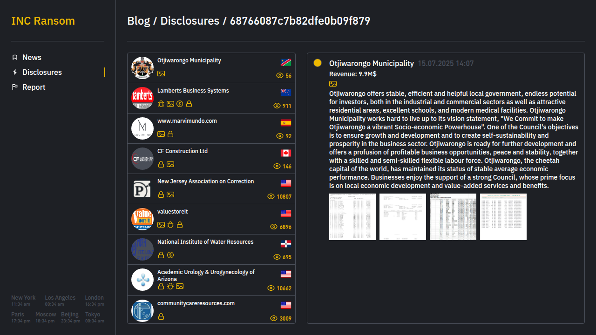Click the Dominican Republic flag icon
The width and height of the screenshot is (596, 335).
click(286, 244)
